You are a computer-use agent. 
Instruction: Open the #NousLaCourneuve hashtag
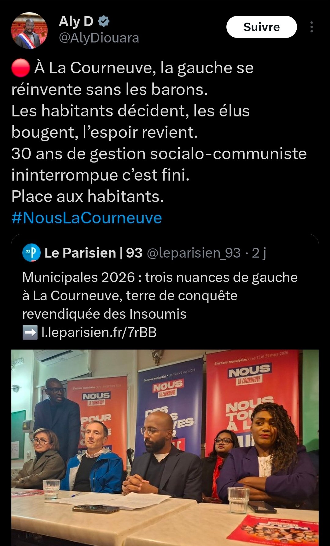tap(86, 218)
